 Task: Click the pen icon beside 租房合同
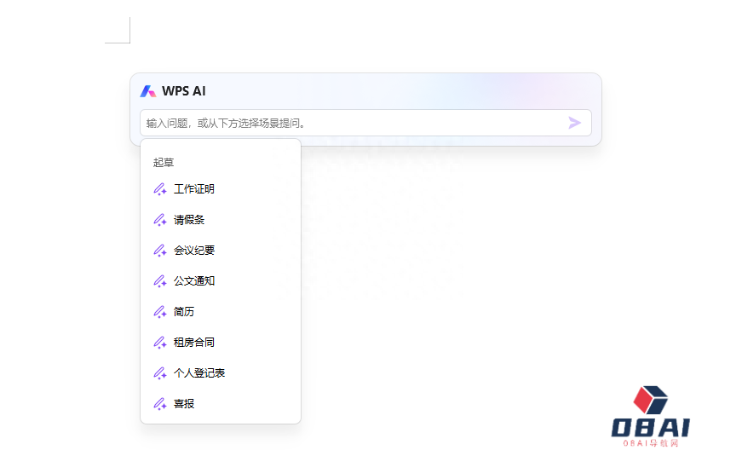click(x=159, y=343)
